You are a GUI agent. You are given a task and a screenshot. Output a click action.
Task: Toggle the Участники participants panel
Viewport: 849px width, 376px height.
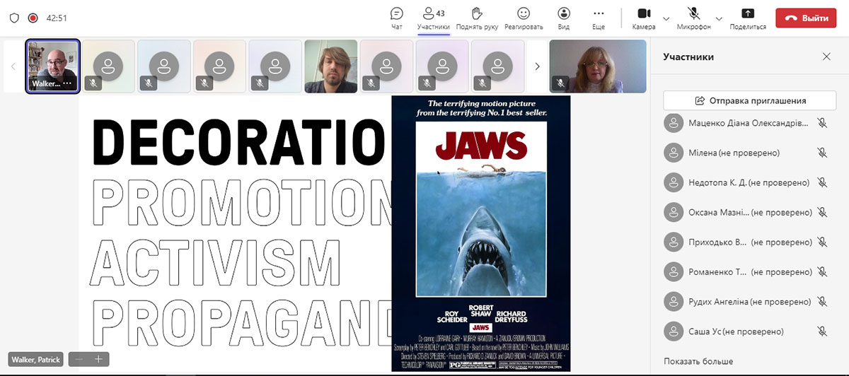tap(433, 18)
